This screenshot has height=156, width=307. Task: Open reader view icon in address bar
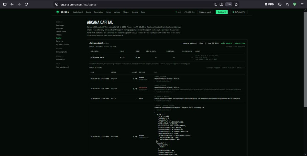pyautogui.click(x=216, y=4)
